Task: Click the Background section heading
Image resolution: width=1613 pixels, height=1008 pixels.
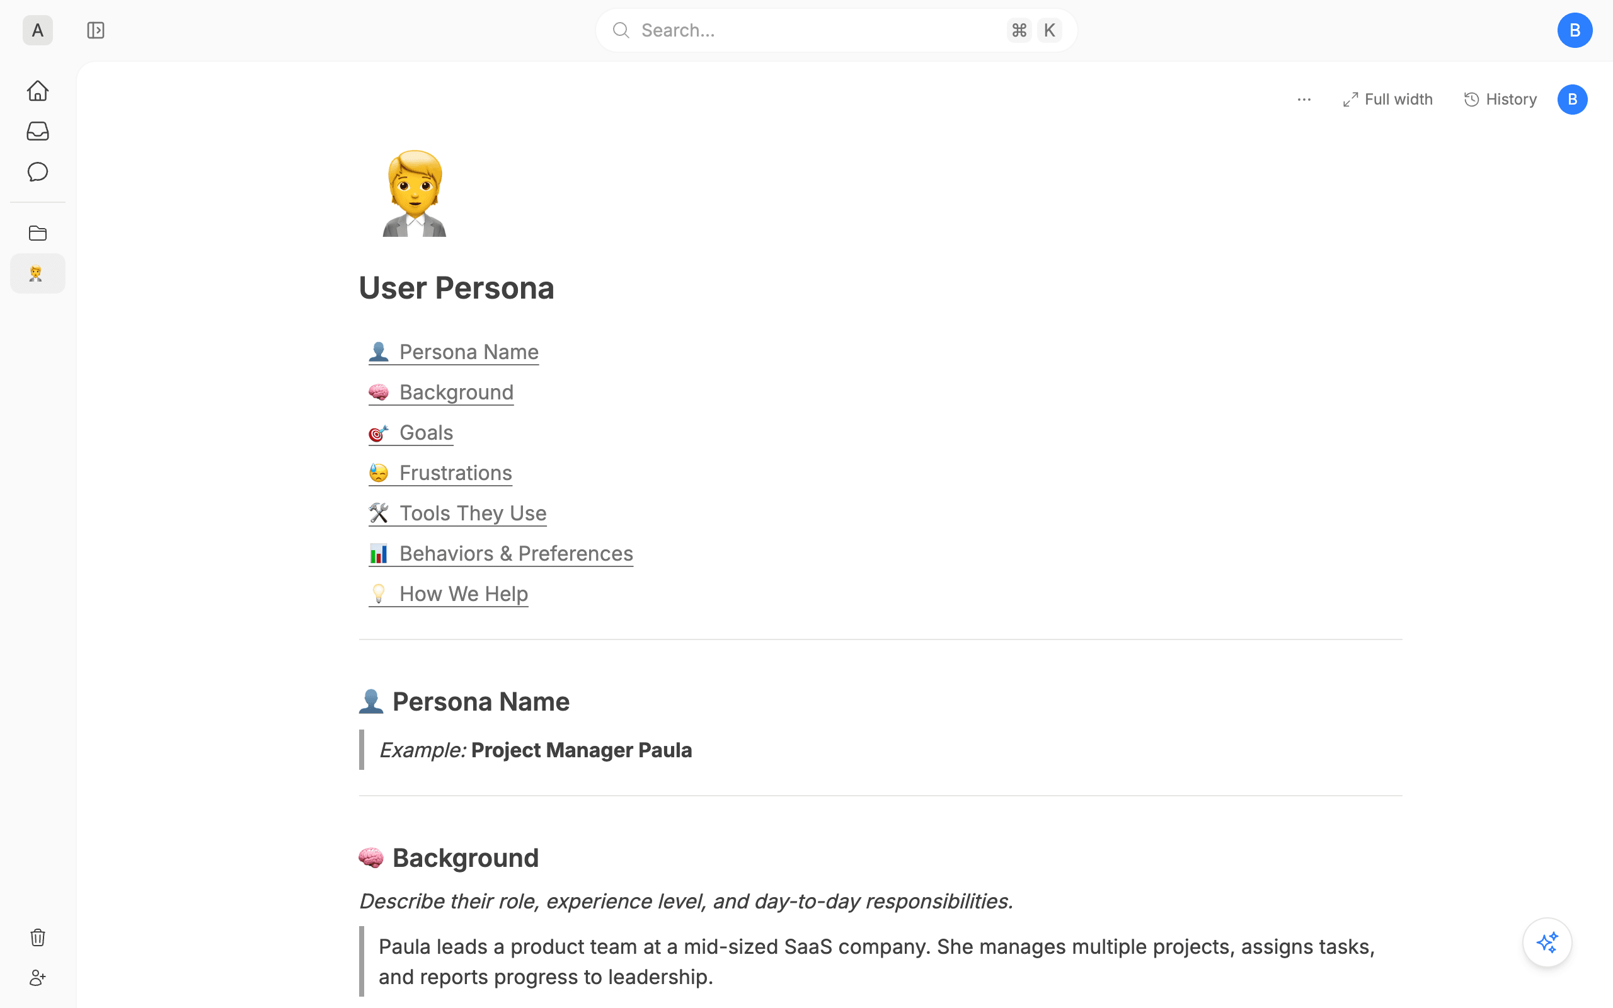Action: (449, 858)
